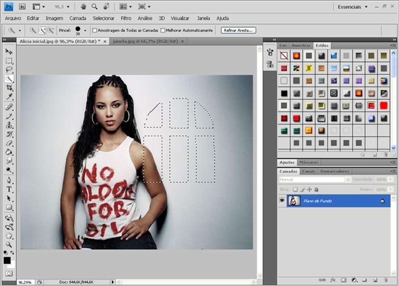399x286 pixels.
Task: Open the Essenciais workspace dropdown
Action: coord(366,7)
